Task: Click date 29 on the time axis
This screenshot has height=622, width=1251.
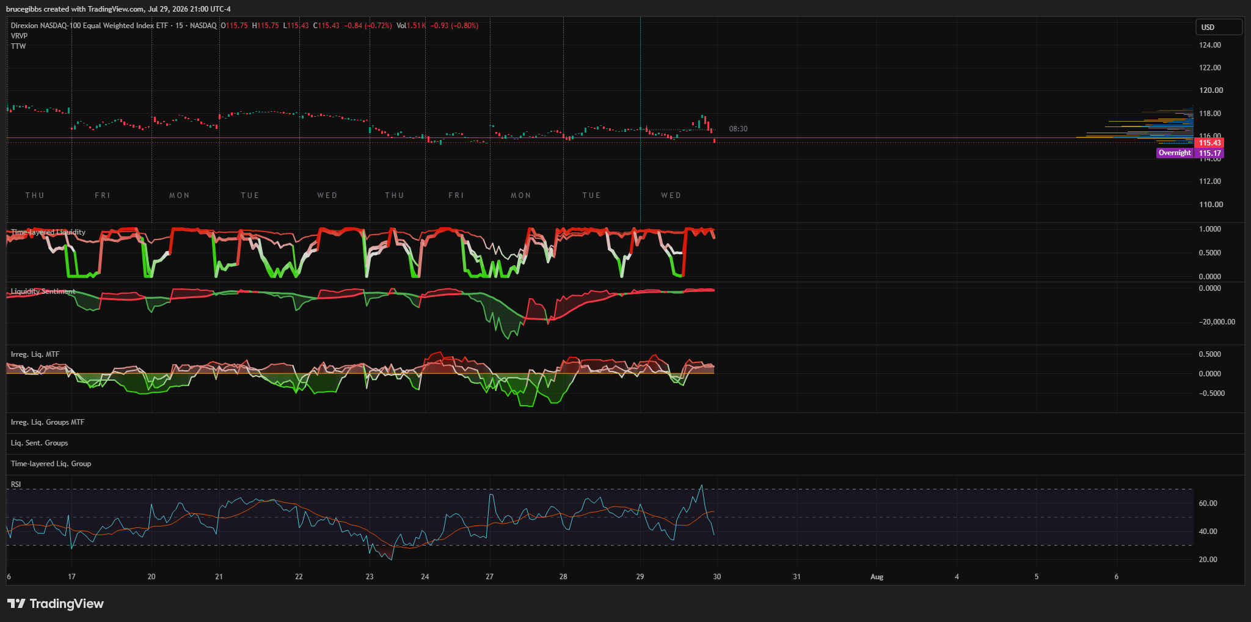Action: [640, 577]
